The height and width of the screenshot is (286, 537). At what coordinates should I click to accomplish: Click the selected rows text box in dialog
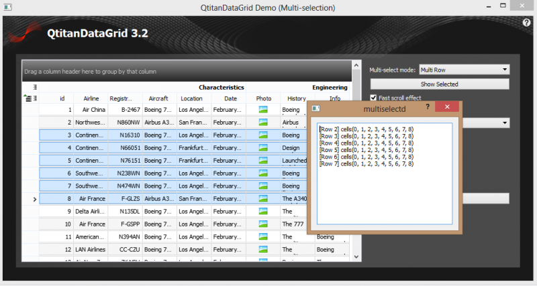click(x=384, y=173)
